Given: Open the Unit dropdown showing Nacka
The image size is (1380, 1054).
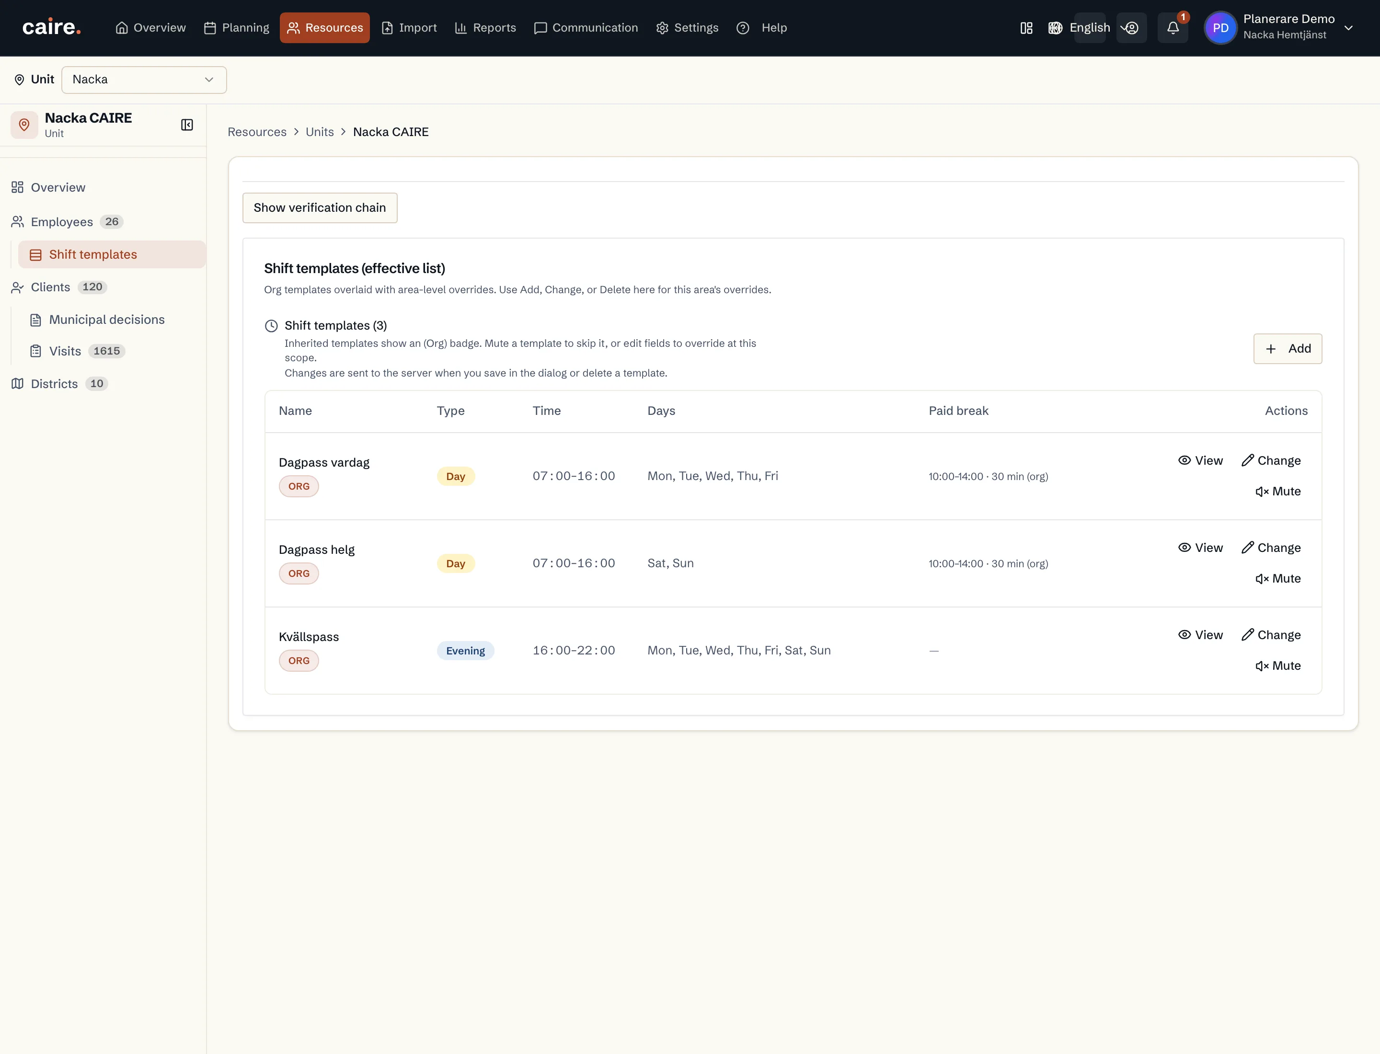Looking at the screenshot, I should (x=144, y=80).
